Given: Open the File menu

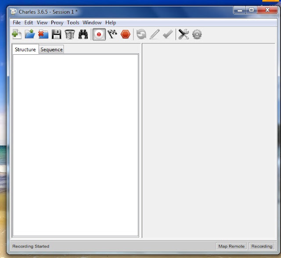Looking at the screenshot, I should click(x=17, y=23).
